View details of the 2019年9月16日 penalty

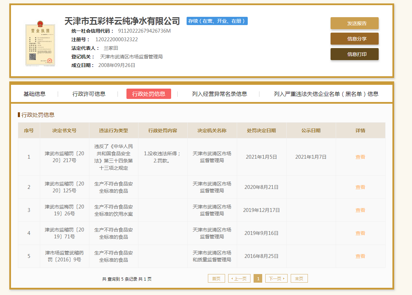click(x=360, y=233)
